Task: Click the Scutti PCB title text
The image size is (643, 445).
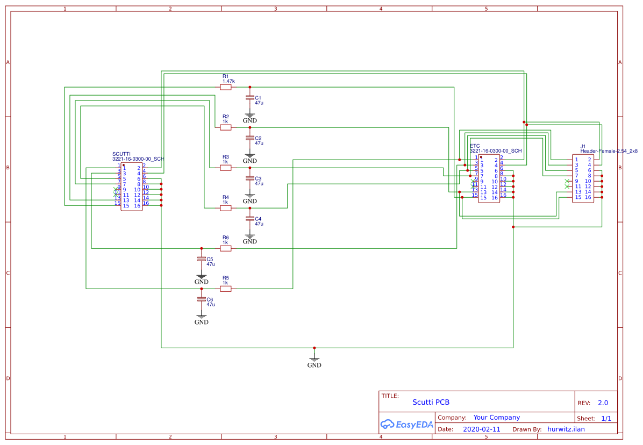Action: tap(431, 402)
